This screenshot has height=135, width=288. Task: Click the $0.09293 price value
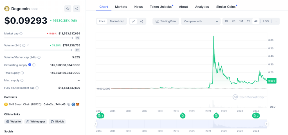tap(26, 21)
